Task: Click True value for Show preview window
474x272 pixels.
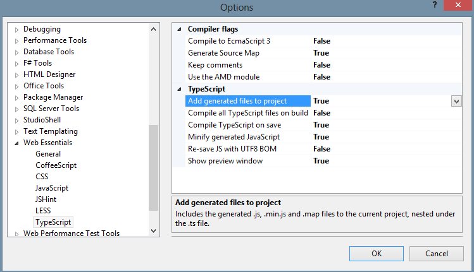Action: pos(321,161)
